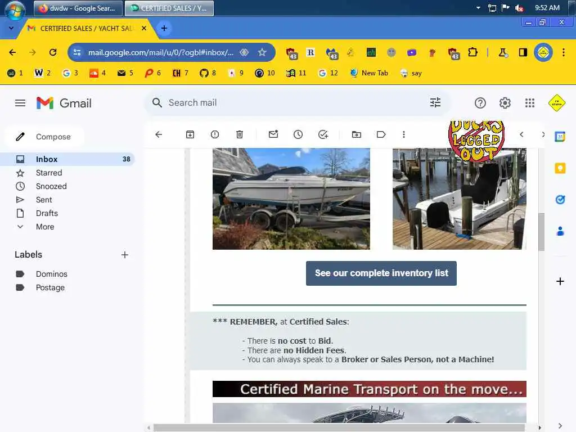Show hidden tray icons arrow
This screenshot has height=432, width=576.
click(x=478, y=8)
